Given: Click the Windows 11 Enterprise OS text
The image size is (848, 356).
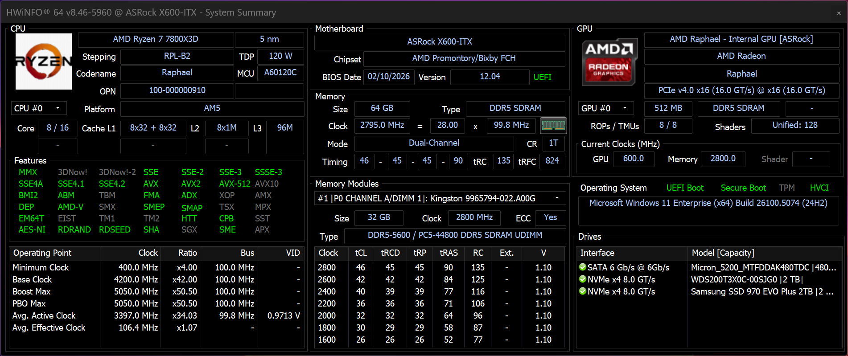Looking at the screenshot, I should [708, 203].
